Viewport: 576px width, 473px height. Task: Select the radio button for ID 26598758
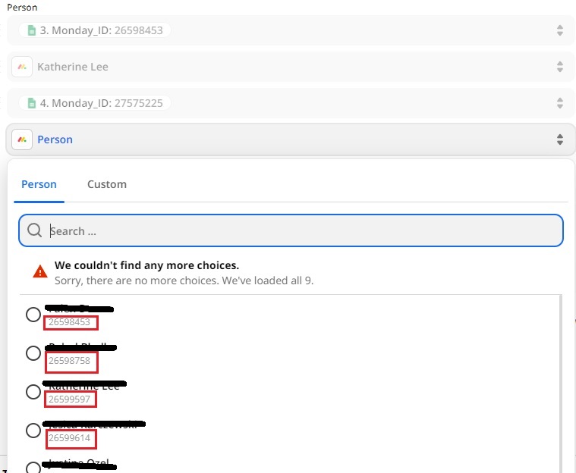click(x=33, y=353)
